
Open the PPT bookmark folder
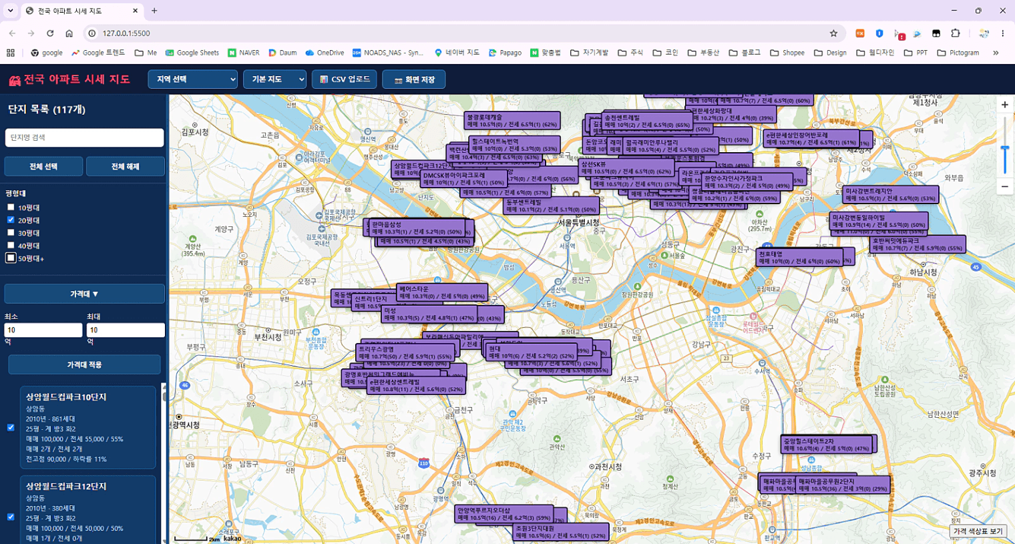(916, 53)
